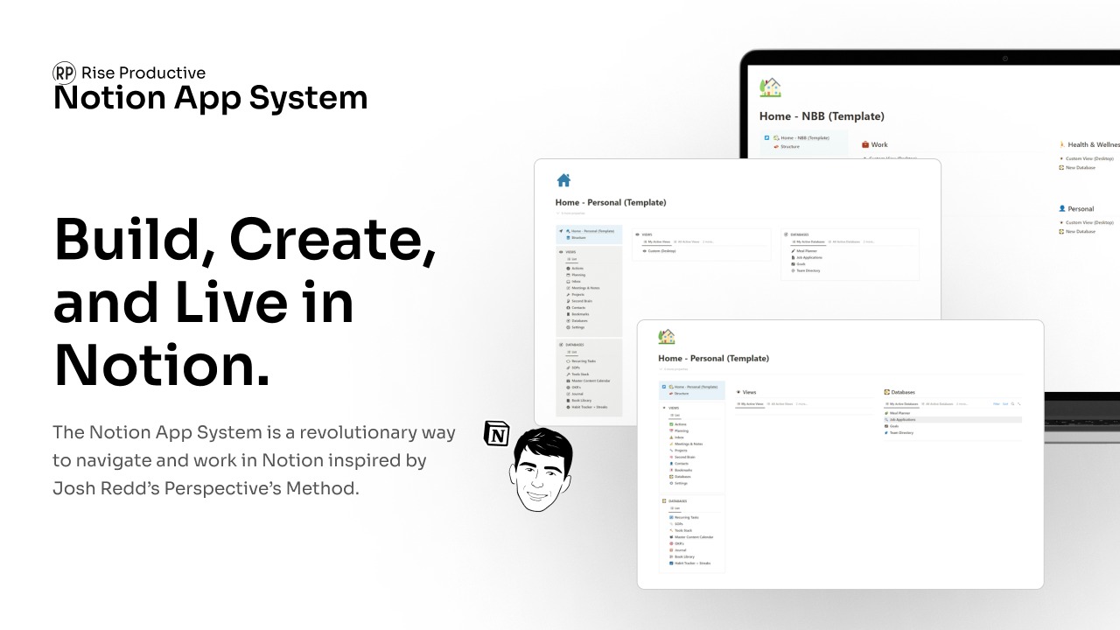Click the Actions icon in middle window sidebar

click(x=568, y=269)
